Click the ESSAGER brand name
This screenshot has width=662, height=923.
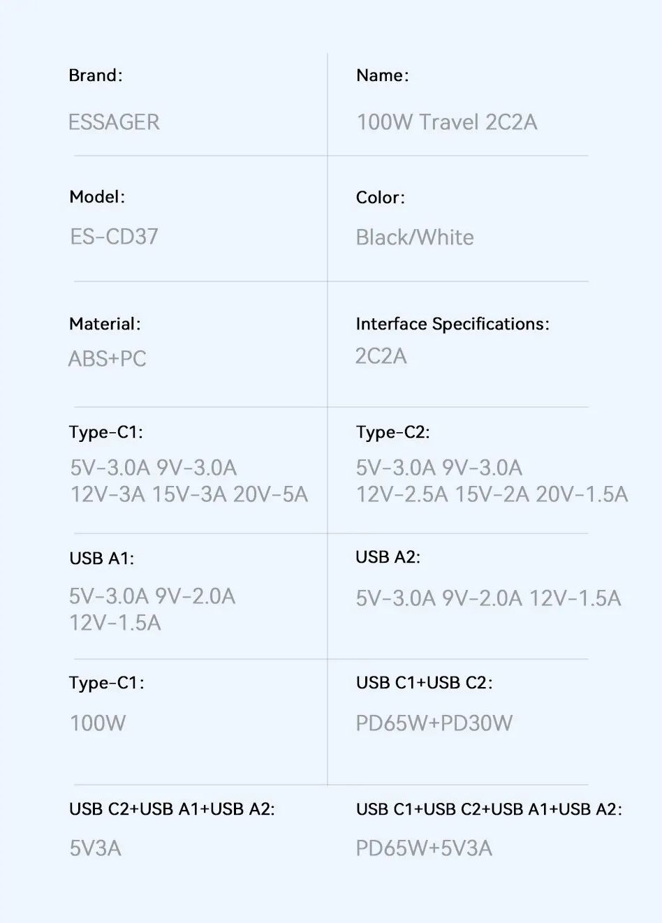[114, 122]
